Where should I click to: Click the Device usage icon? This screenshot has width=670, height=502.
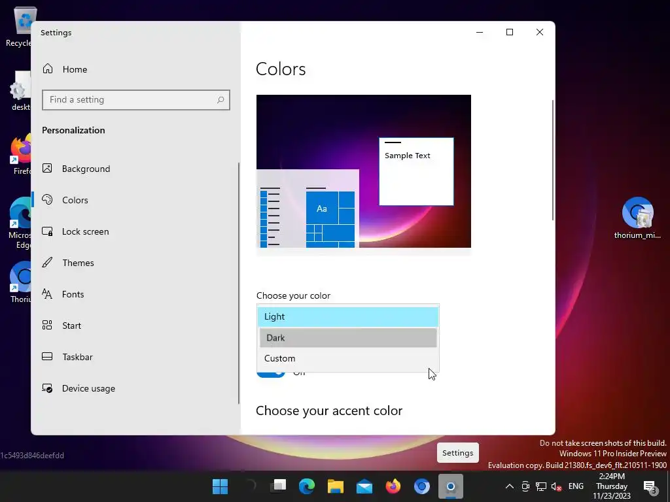pyautogui.click(x=47, y=388)
